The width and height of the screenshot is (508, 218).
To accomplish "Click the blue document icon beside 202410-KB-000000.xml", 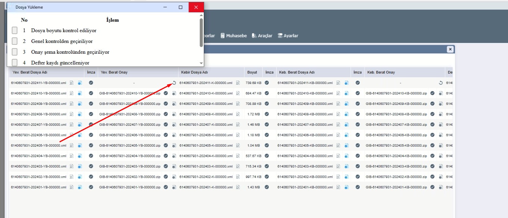I will point(347,93).
